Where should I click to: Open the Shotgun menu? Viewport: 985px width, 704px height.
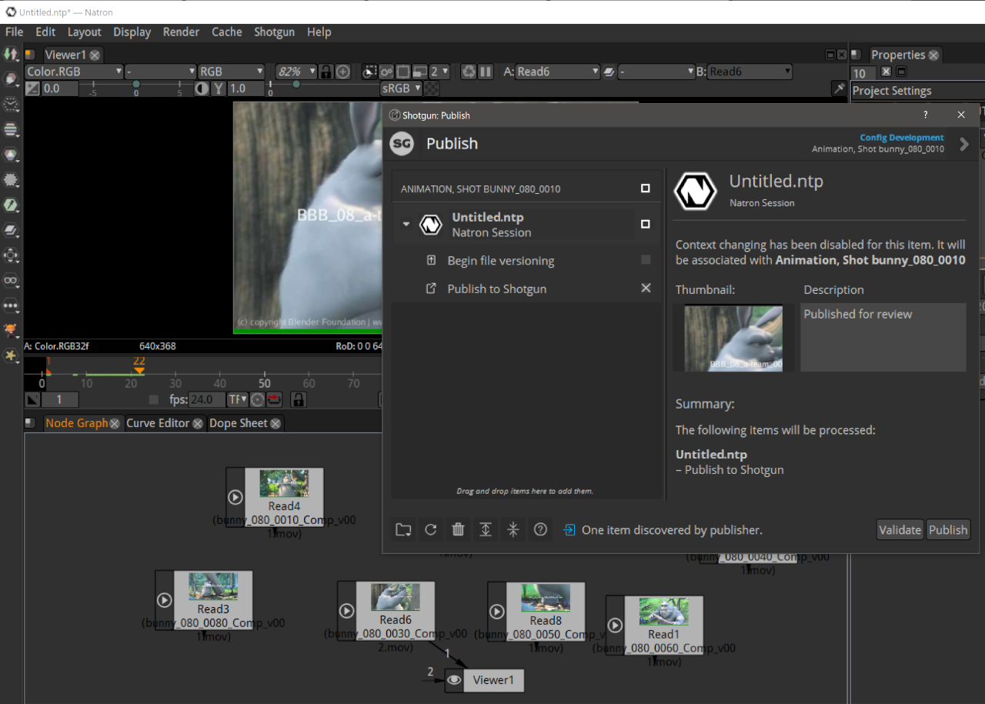point(275,32)
